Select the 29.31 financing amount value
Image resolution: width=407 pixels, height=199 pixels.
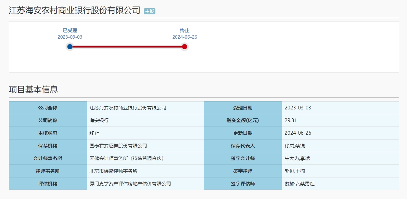point(341,120)
